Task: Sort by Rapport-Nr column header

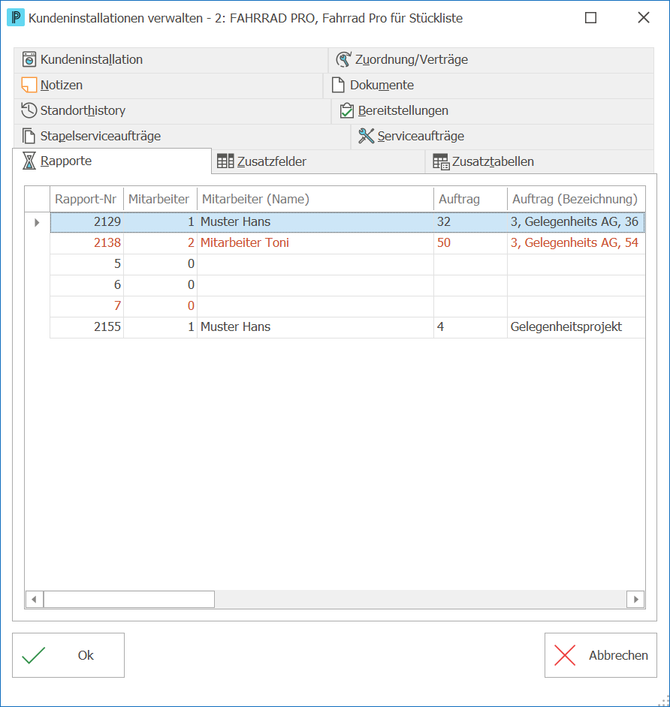Action: [86, 199]
